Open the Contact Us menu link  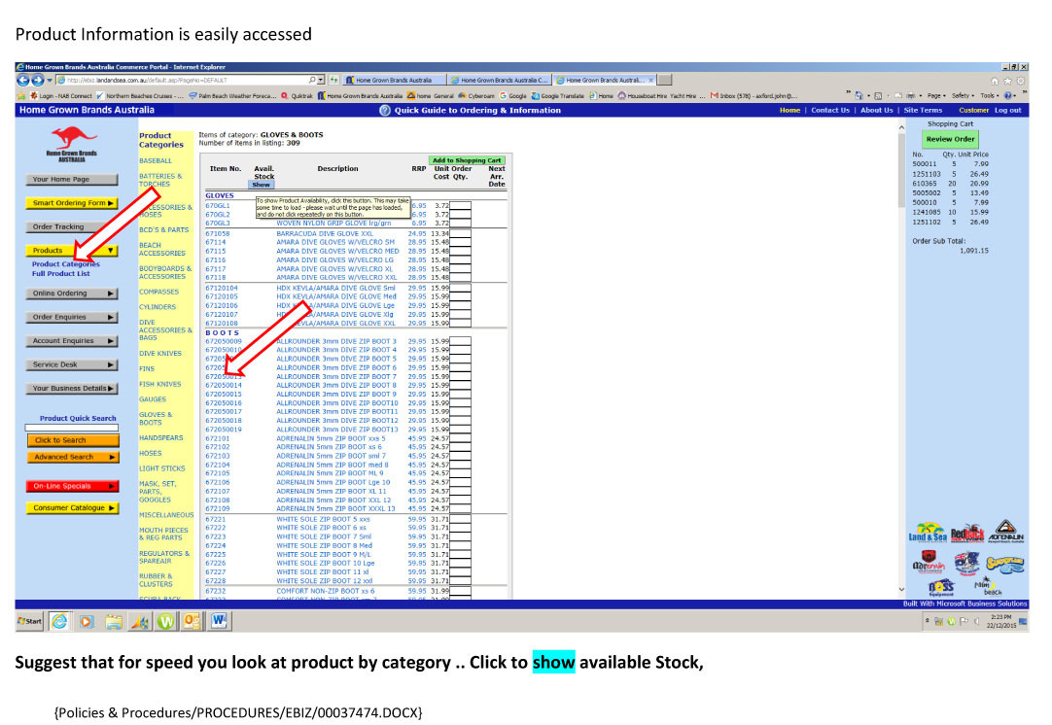(x=829, y=111)
